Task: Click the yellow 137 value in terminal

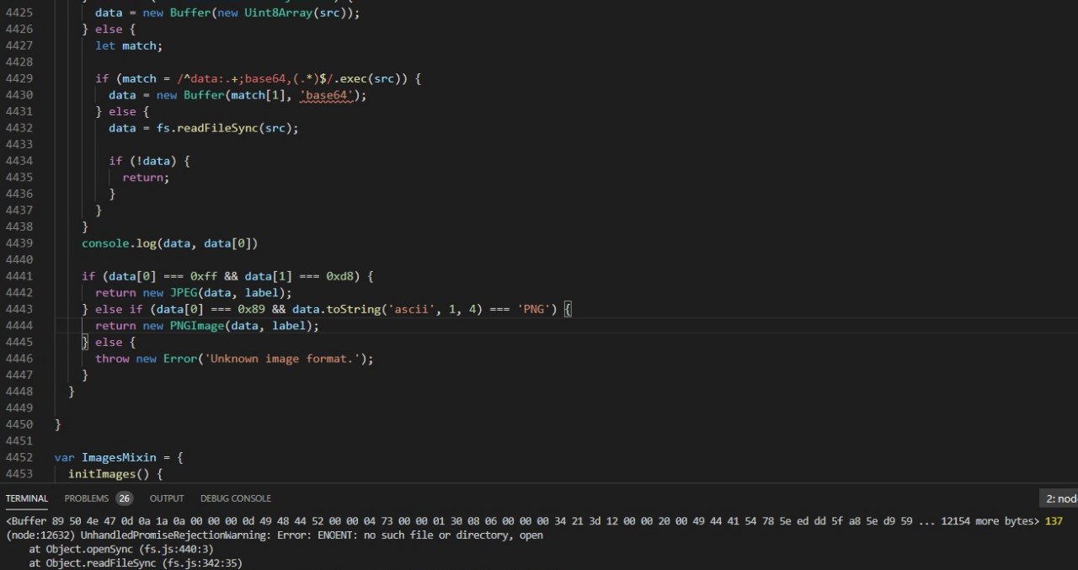Action: 1054,521
